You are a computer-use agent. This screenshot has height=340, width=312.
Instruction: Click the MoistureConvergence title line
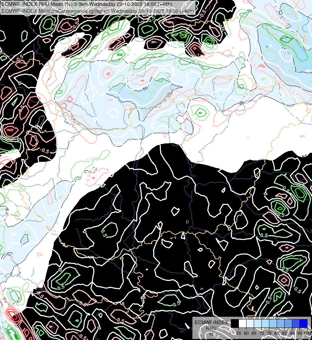98,11
